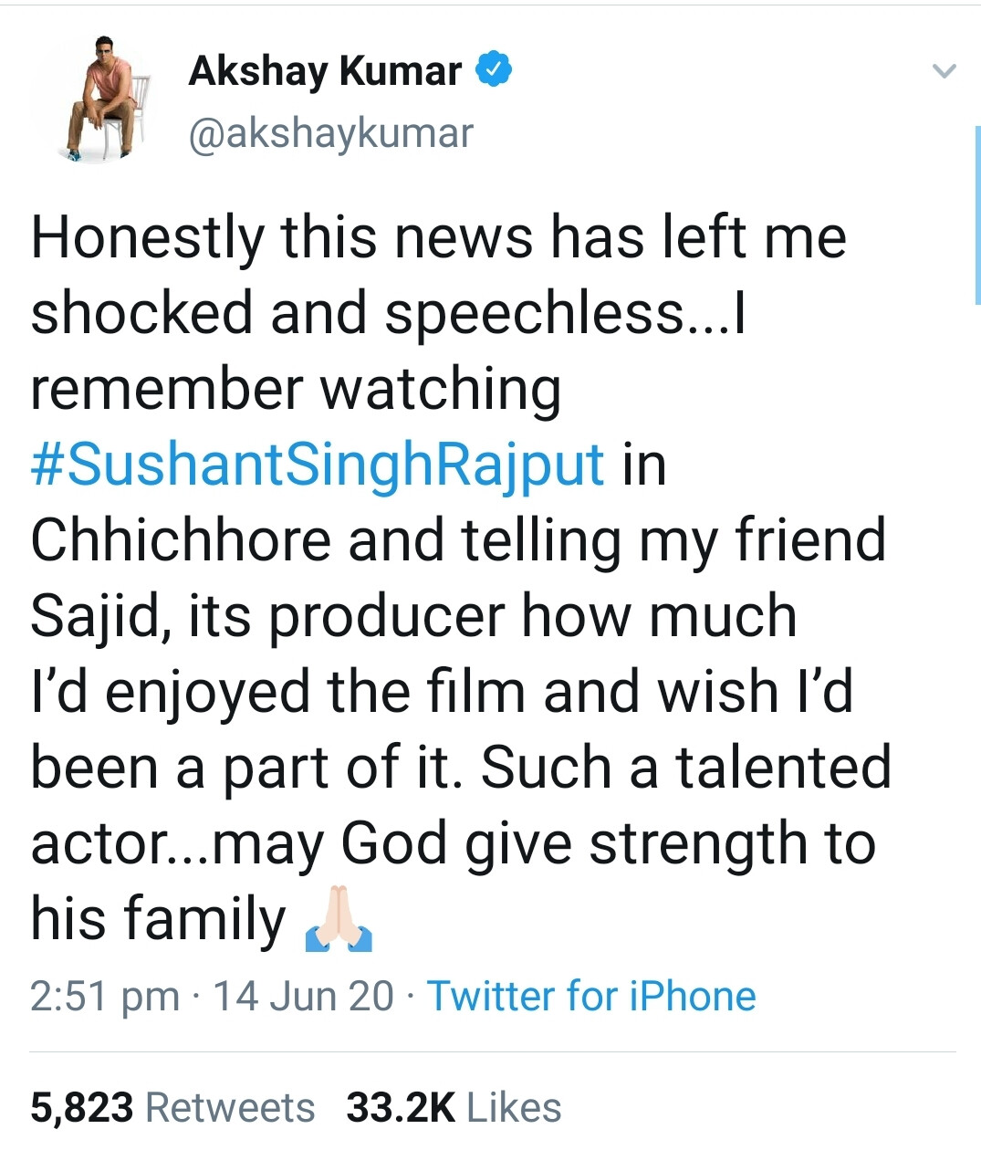Click the 'Such a talented' sentence

684,767
